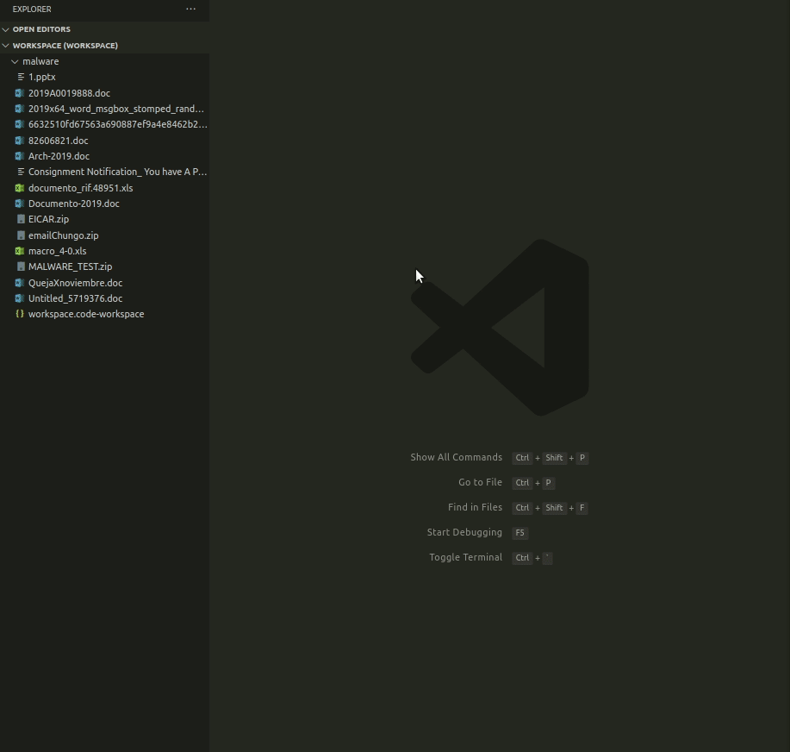Select the 6632510fd67563a690887ef9a4e8462b2 file
The height and width of the screenshot is (752, 790).
117,124
